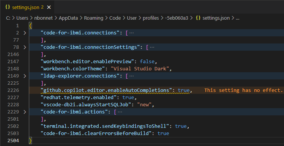Screen dimensions: 284x146
Task: Open the Users breadcrumb segment
Action: (x=22, y=18)
